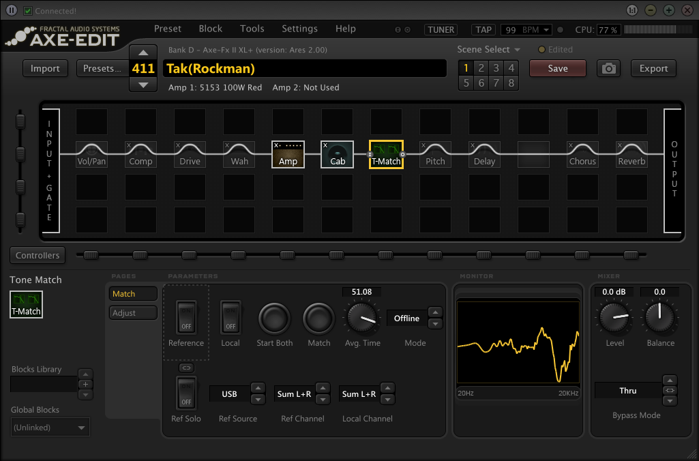The width and height of the screenshot is (699, 461).
Task: Click the Avg. Time knob
Action: click(361, 317)
